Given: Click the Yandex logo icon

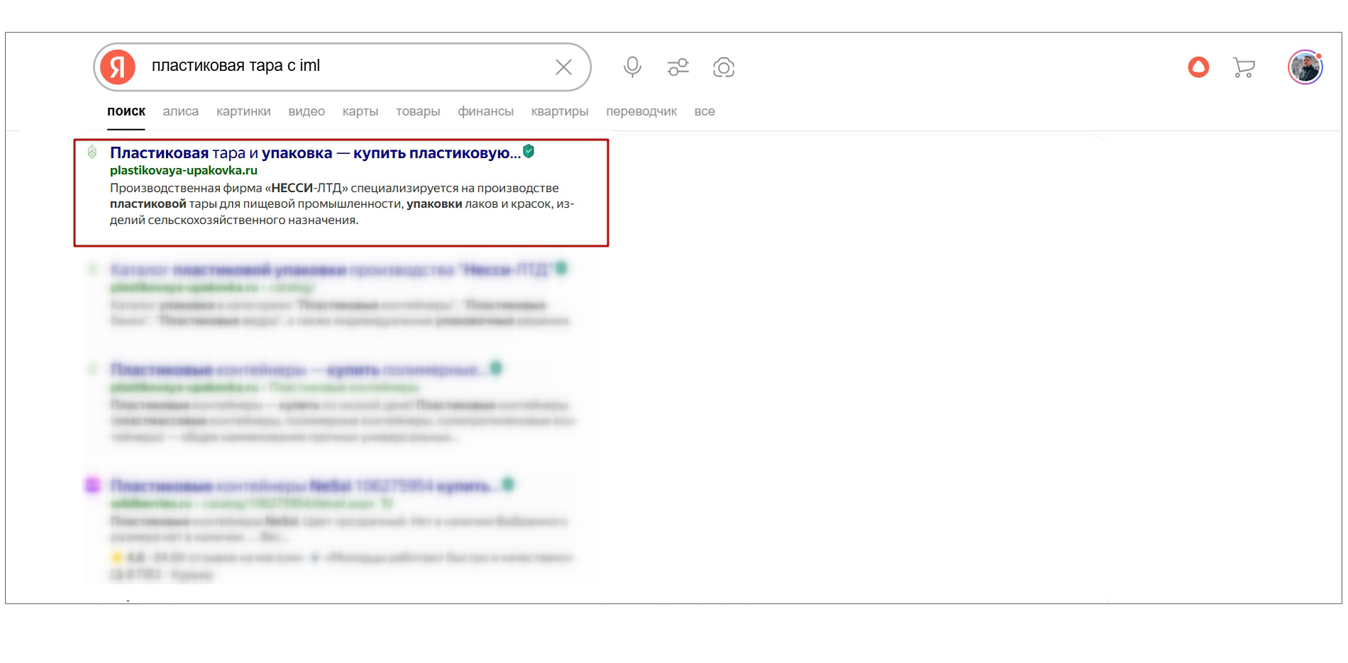Looking at the screenshot, I should point(118,67).
